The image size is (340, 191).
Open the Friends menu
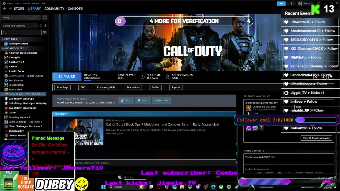(x=26, y=3)
